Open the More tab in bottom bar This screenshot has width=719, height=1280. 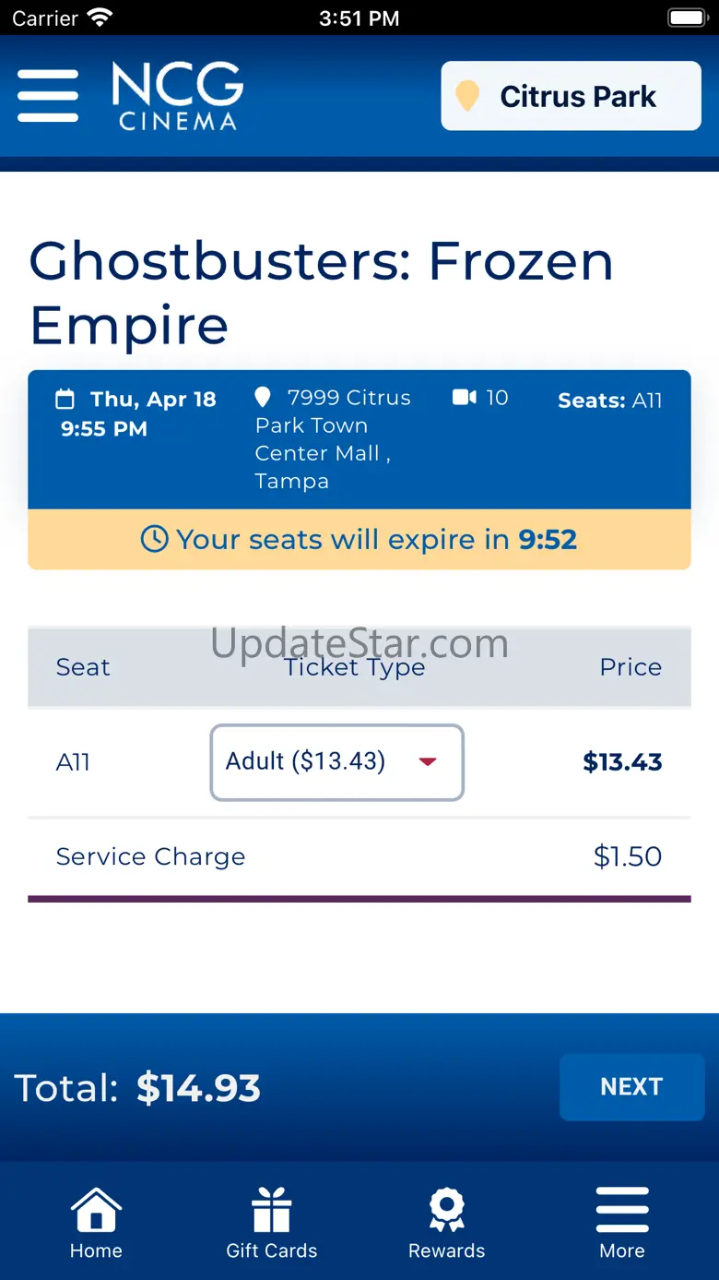[x=622, y=1223]
